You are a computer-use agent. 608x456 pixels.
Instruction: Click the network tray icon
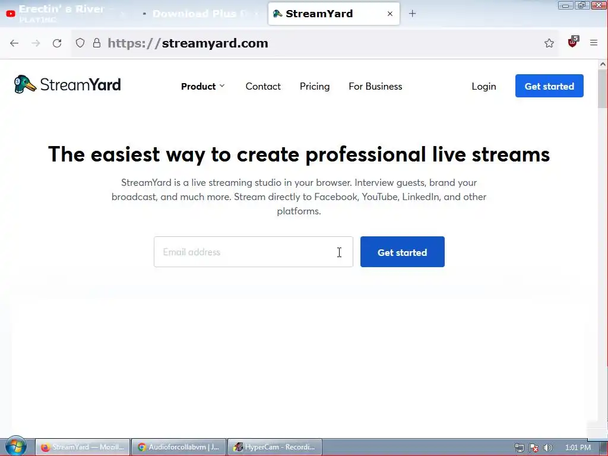519,448
